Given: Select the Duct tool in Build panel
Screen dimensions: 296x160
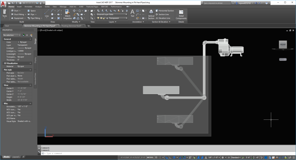Looking at the screenshot, I should click(16, 11).
